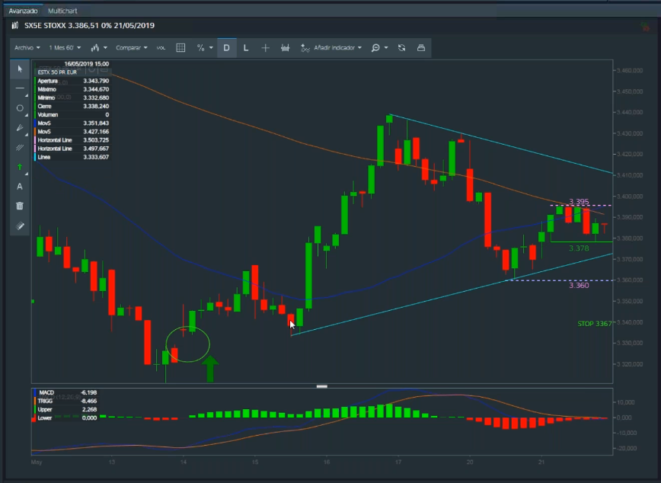Click the STOP 3367 annotation text
661x483 pixels.
595,324
